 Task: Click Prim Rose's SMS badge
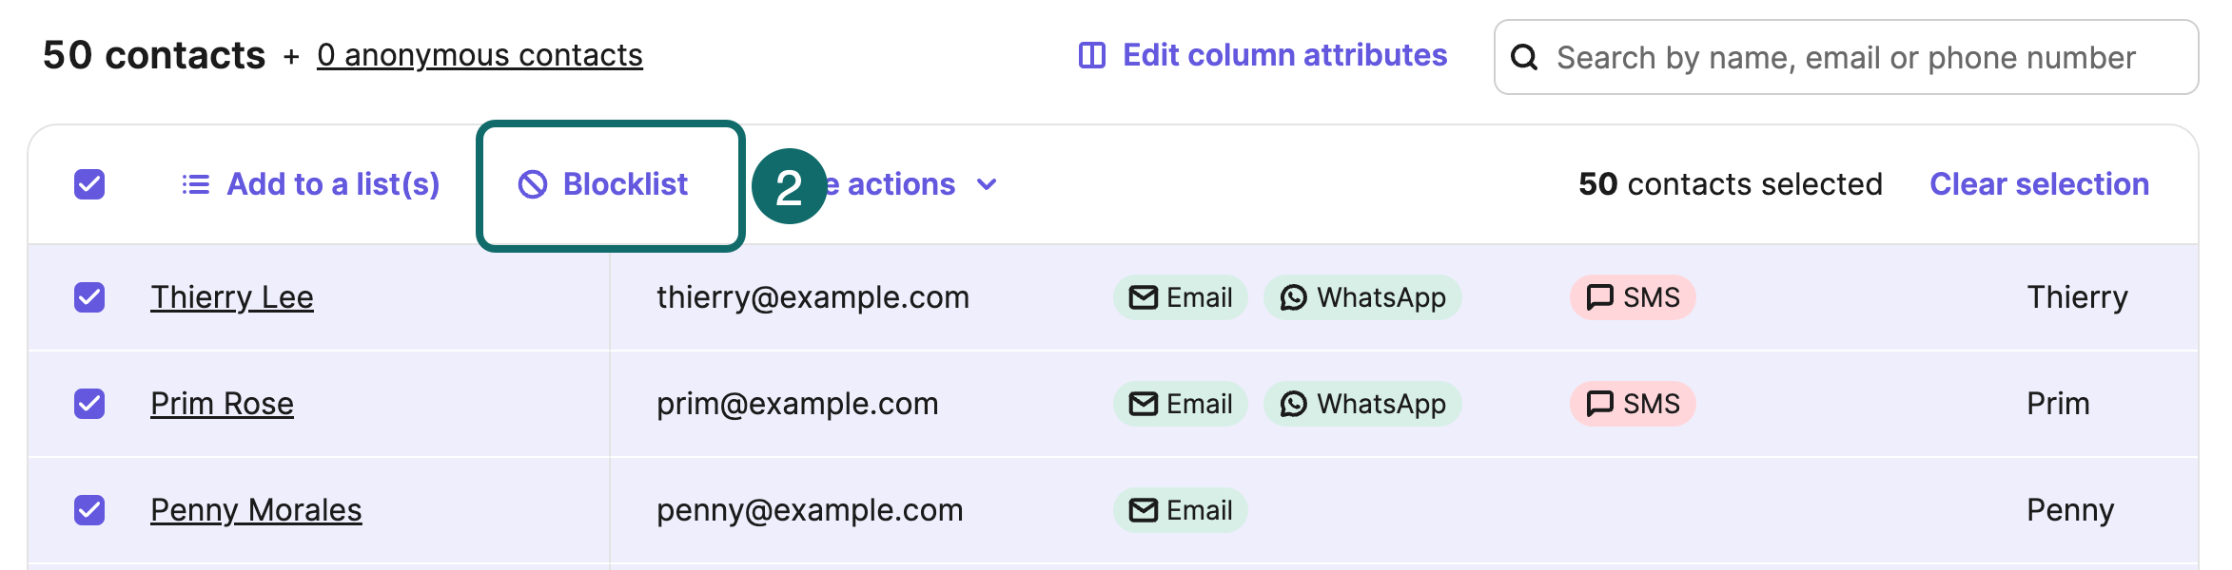tap(1632, 404)
